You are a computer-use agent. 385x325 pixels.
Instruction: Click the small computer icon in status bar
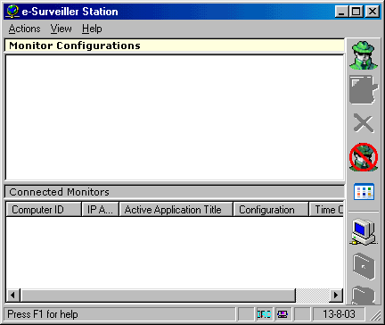pyautogui.click(x=283, y=314)
